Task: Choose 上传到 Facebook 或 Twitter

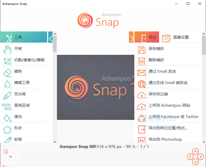Action: [174, 116]
